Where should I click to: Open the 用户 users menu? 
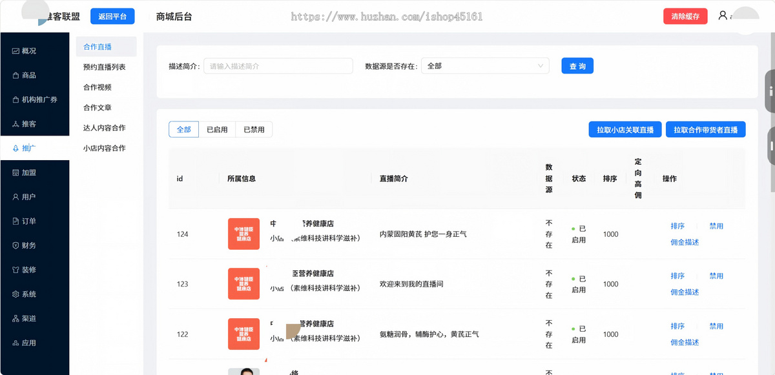click(x=34, y=197)
